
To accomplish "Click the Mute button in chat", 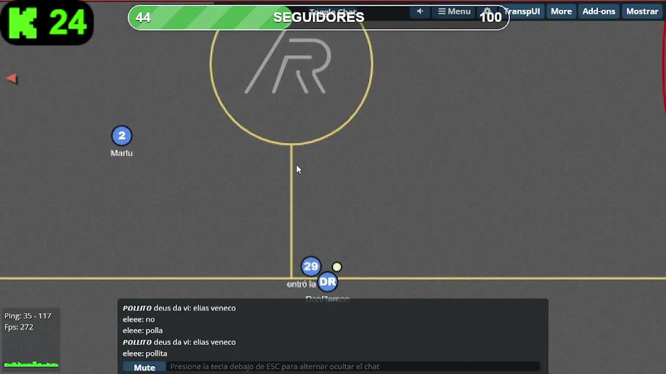I will [x=145, y=367].
